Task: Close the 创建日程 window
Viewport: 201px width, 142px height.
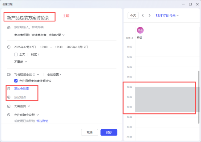Action: (x=197, y=4)
